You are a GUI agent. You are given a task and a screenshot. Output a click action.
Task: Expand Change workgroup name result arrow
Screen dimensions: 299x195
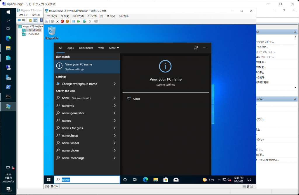pyautogui.click(x=115, y=84)
